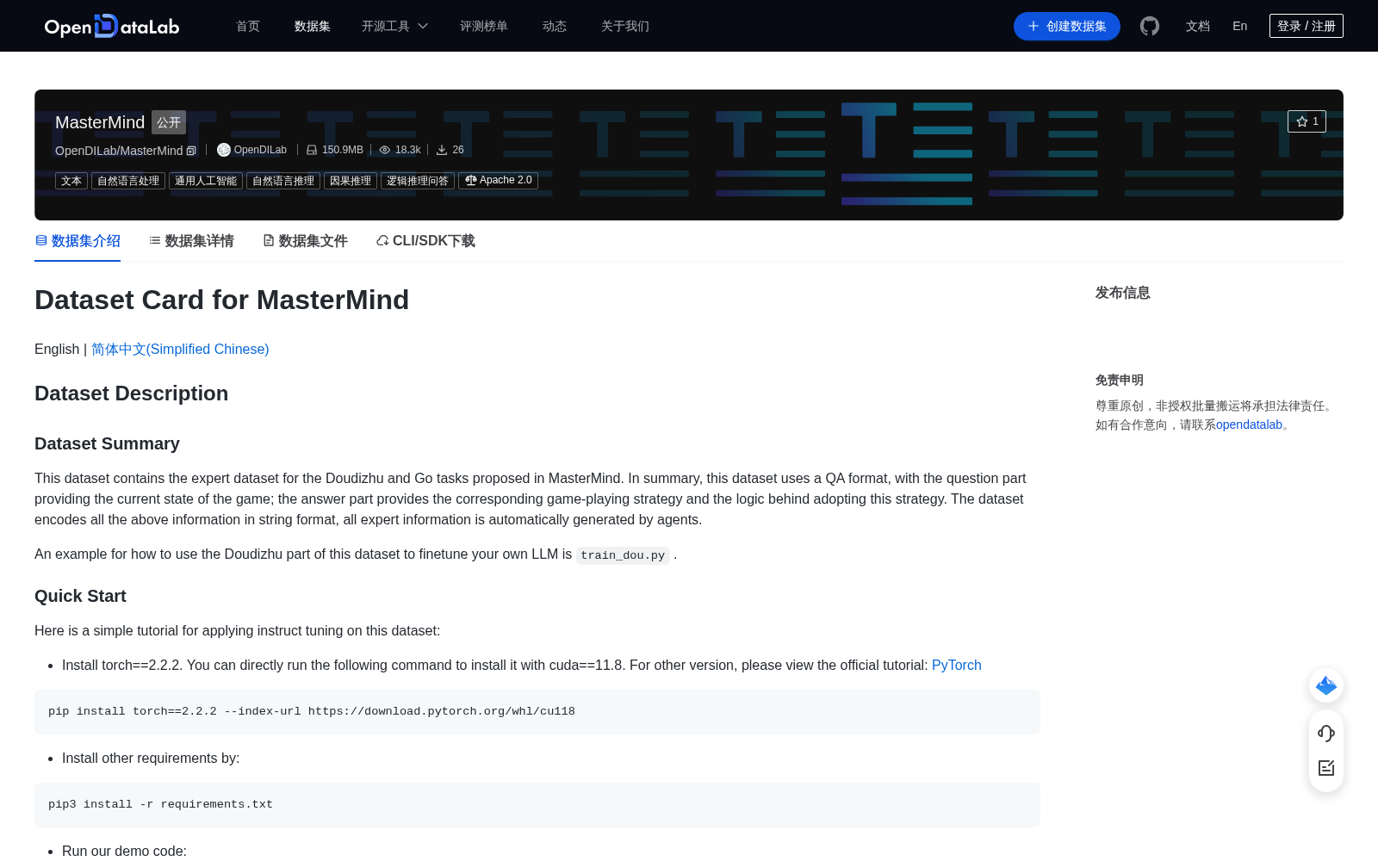Switch language with the En link
Screen dimensions: 1378x861
(x=1240, y=26)
